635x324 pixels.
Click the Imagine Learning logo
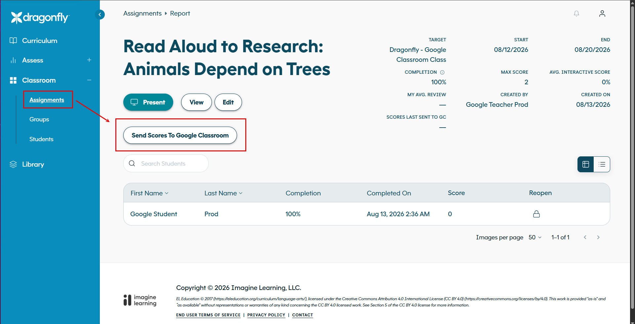(140, 300)
